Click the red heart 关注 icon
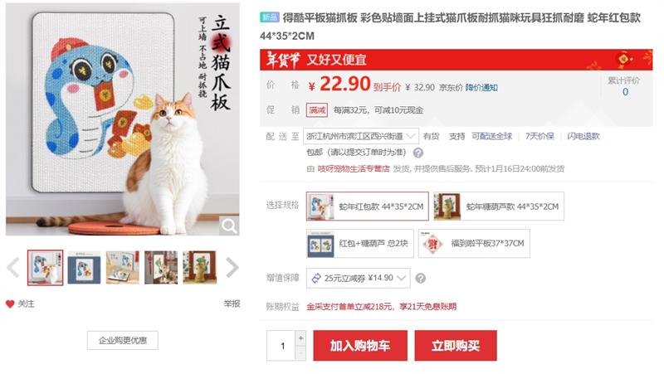The width and height of the screenshot is (664, 374). pos(10,304)
